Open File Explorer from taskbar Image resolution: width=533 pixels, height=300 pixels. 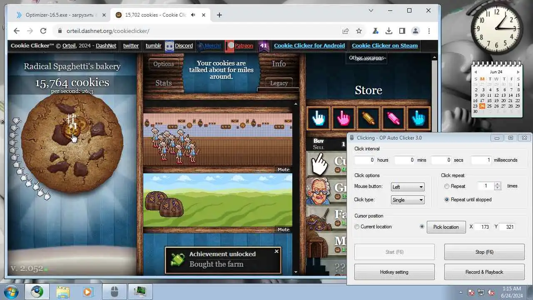pyautogui.click(x=63, y=292)
